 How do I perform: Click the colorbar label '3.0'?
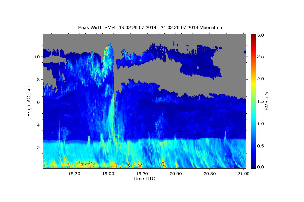click(261, 35)
